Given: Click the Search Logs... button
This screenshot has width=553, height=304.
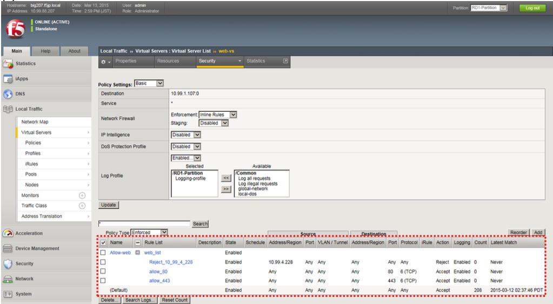Looking at the screenshot, I should click(140, 300).
